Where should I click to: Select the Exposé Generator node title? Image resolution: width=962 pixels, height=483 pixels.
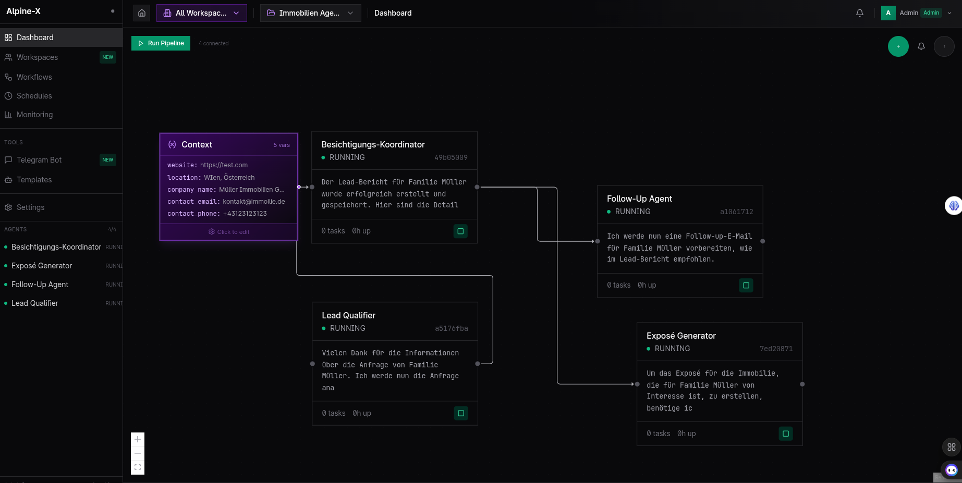681,336
